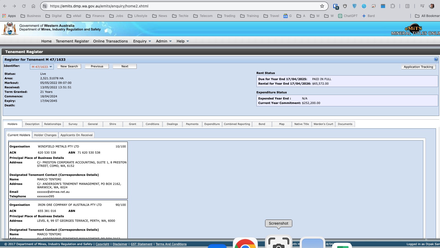Image resolution: width=440 pixels, height=248 pixels.
Task: Open the media controls music icon
Action: 422,6
